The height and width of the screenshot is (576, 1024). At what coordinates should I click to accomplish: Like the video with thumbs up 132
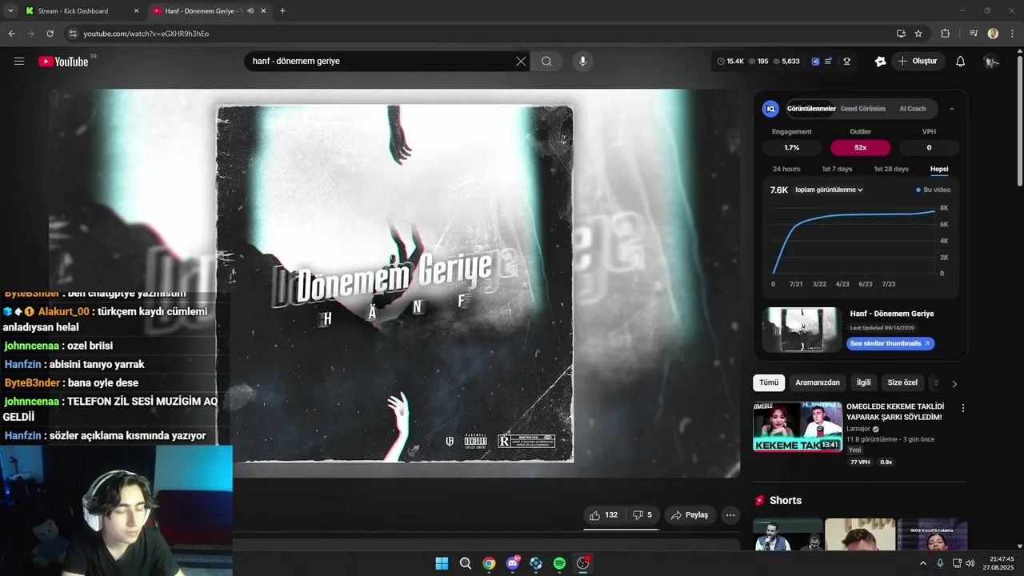(x=604, y=515)
